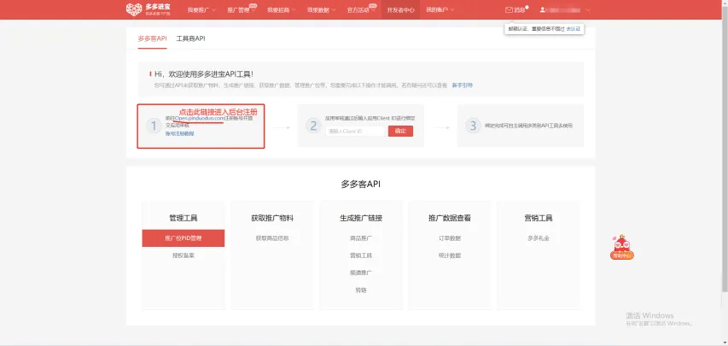The image size is (728, 346).
Task: Open the account dropdown arrow at top right
Action: pyautogui.click(x=588, y=9)
